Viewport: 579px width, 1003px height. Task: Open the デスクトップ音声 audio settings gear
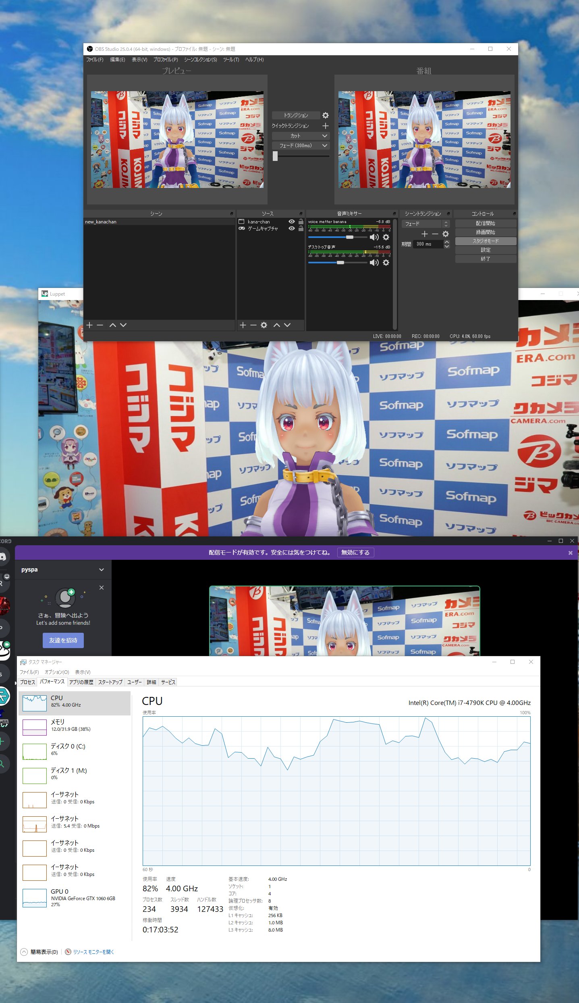tap(386, 263)
